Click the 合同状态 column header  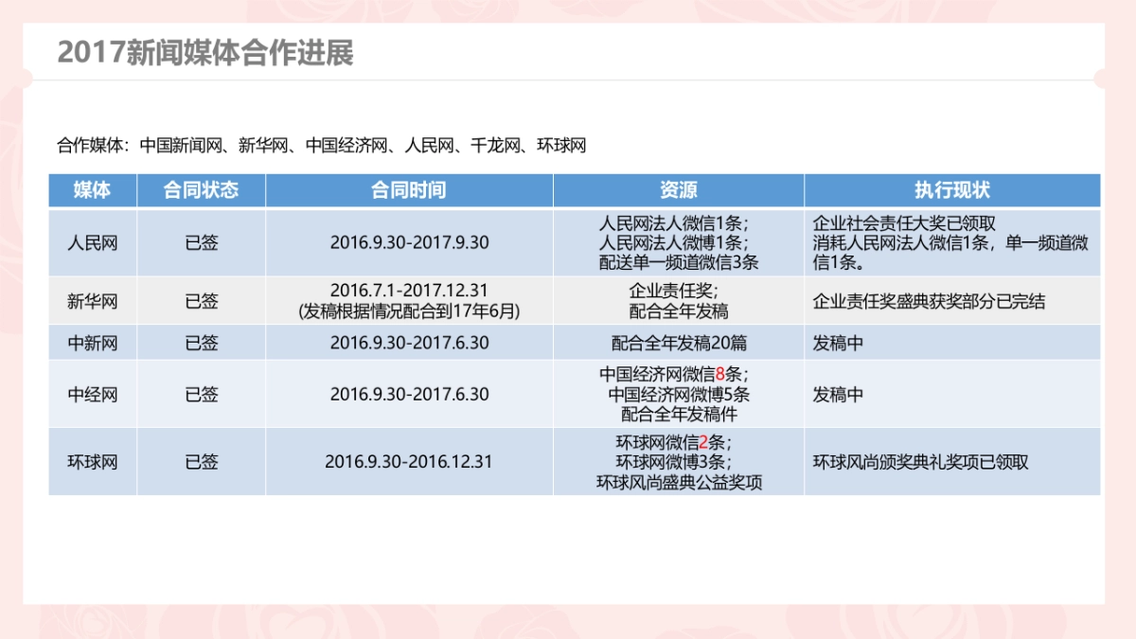pyautogui.click(x=202, y=189)
